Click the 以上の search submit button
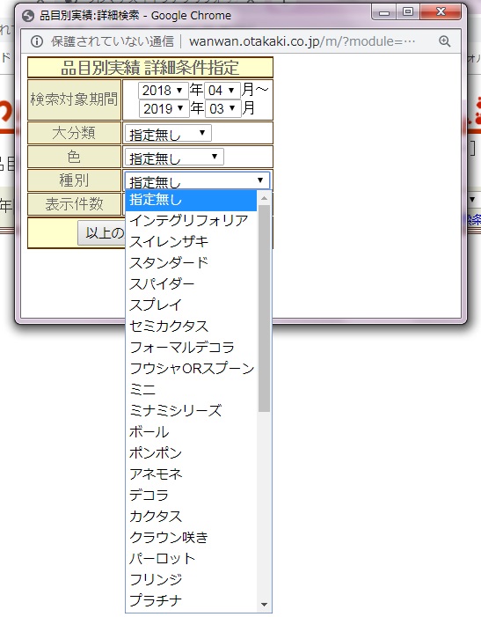Image resolution: width=481 pixels, height=617 pixels. pos(101,232)
